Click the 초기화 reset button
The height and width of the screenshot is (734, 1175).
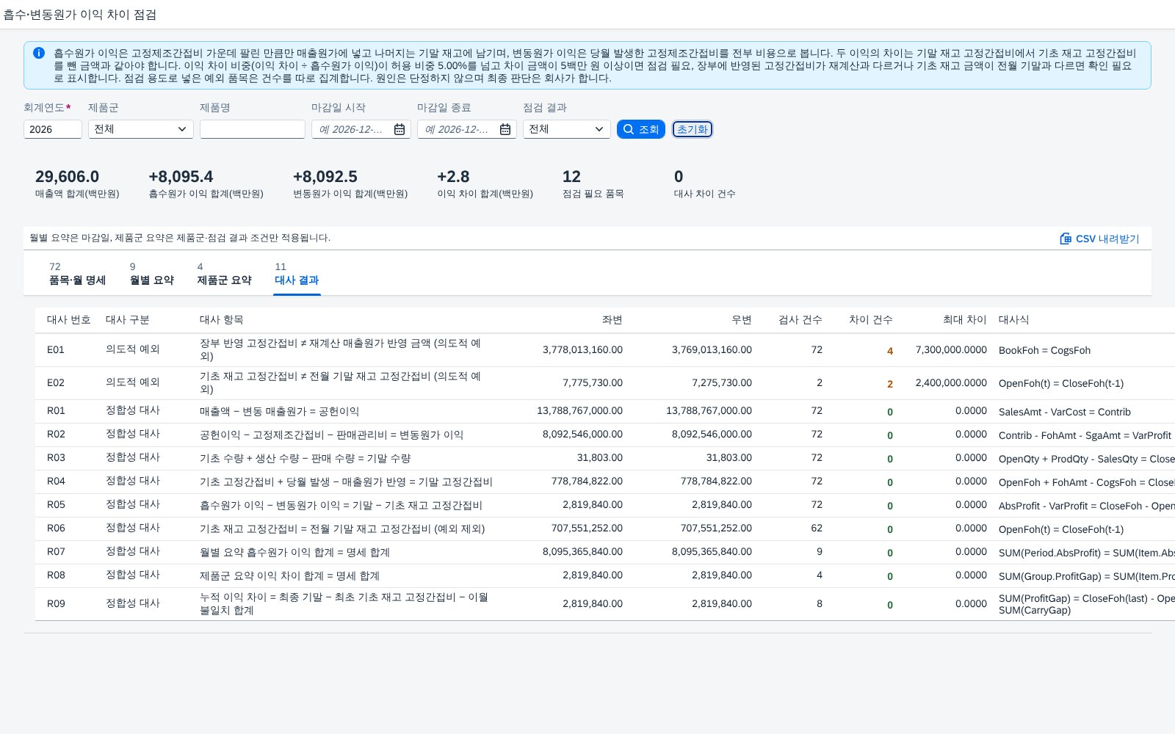[693, 129]
